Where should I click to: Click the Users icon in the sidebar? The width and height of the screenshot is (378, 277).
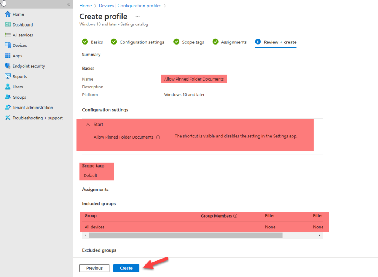coord(8,86)
